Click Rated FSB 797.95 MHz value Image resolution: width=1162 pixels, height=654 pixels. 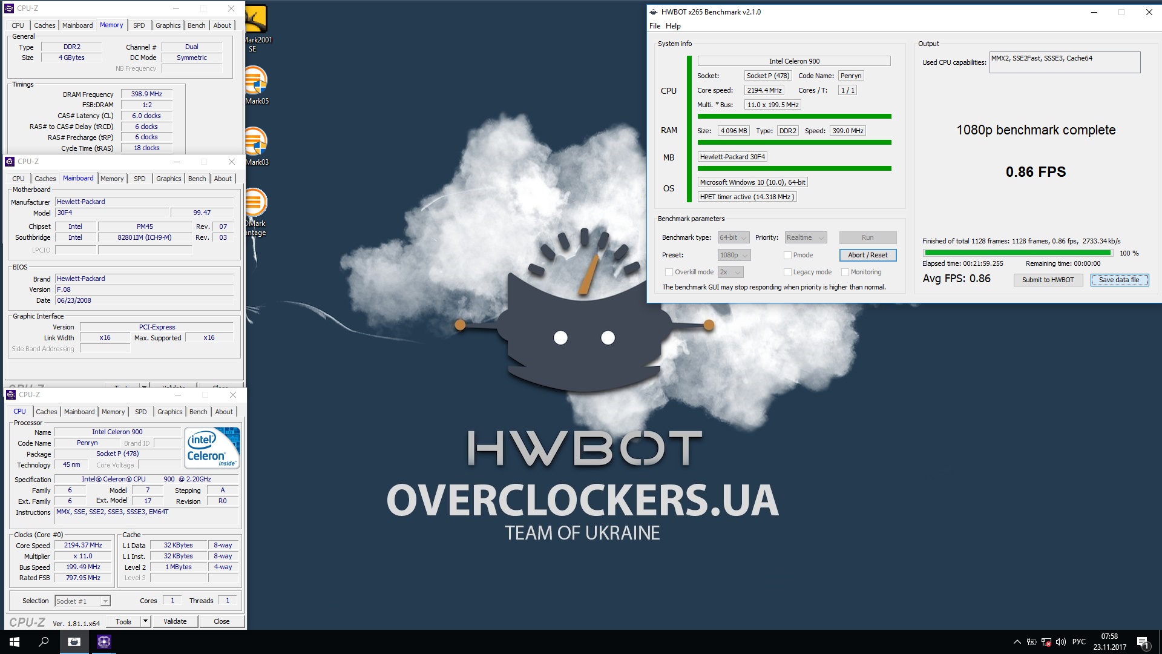(x=84, y=578)
